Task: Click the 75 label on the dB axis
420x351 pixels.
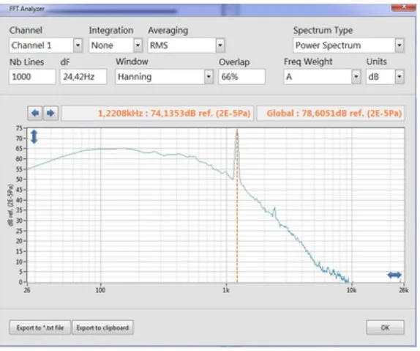Action: (19, 128)
